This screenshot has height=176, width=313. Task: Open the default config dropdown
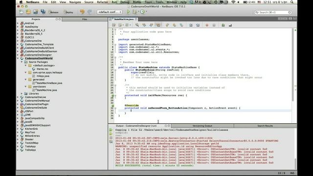(110, 12)
